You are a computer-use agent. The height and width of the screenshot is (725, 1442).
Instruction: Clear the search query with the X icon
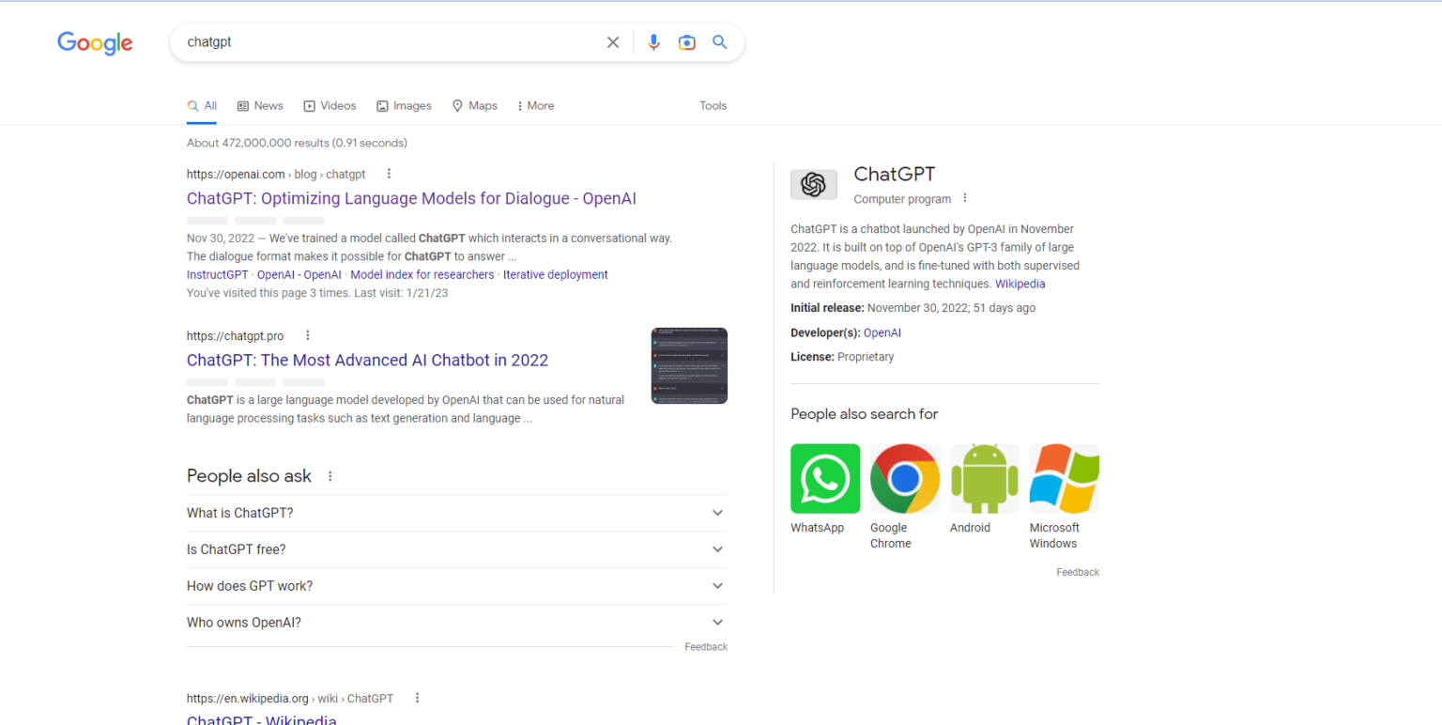[x=613, y=42]
